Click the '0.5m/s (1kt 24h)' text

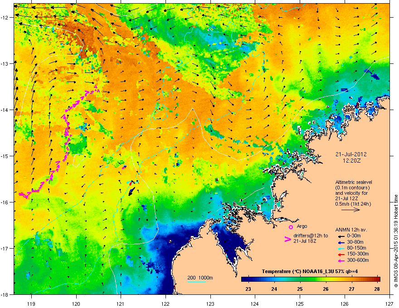(353, 204)
